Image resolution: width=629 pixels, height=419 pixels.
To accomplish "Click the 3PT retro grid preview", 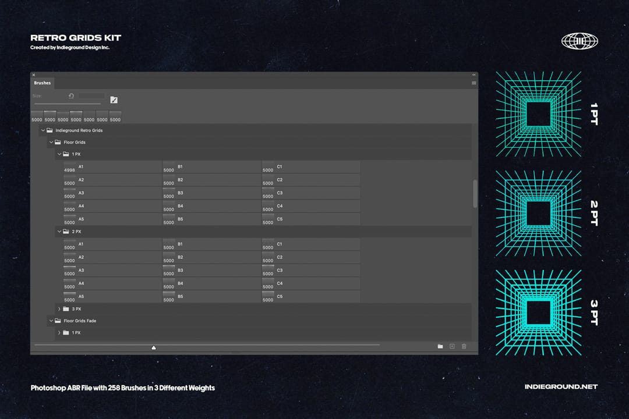I will tap(538, 313).
